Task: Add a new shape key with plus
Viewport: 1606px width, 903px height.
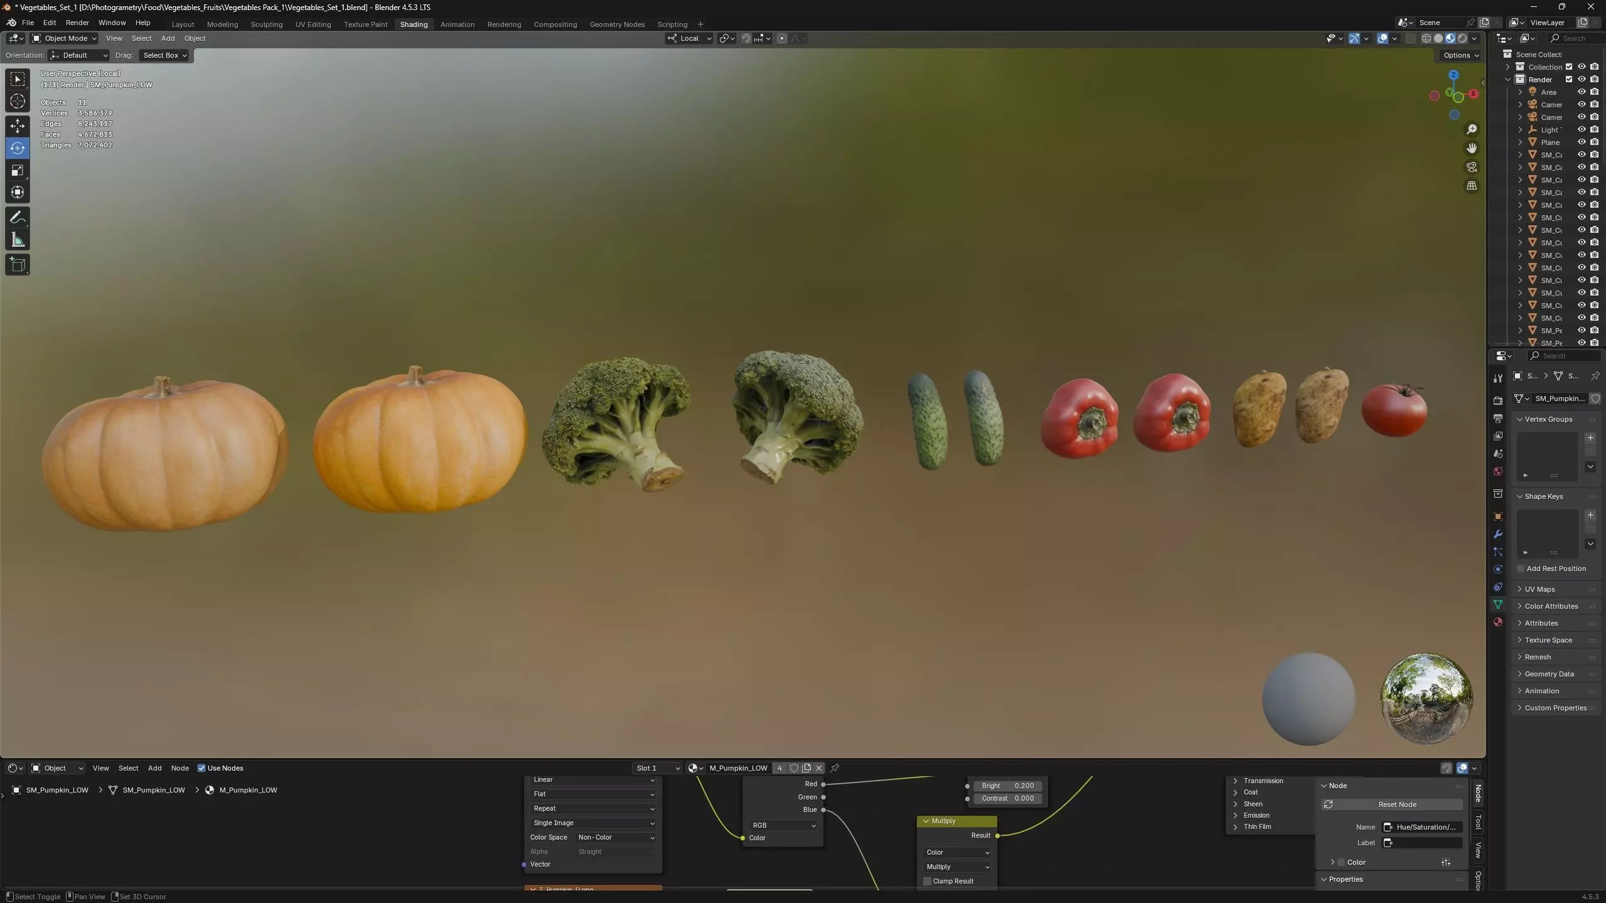Action: [x=1590, y=515]
